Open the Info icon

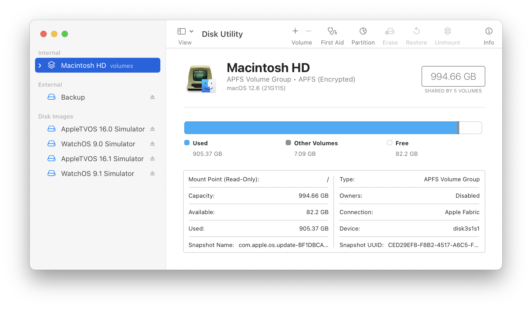pyautogui.click(x=489, y=31)
